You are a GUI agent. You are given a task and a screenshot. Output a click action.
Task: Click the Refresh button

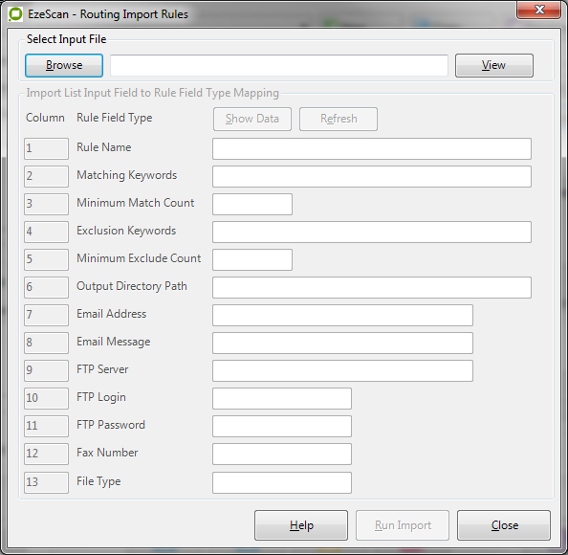[339, 119]
